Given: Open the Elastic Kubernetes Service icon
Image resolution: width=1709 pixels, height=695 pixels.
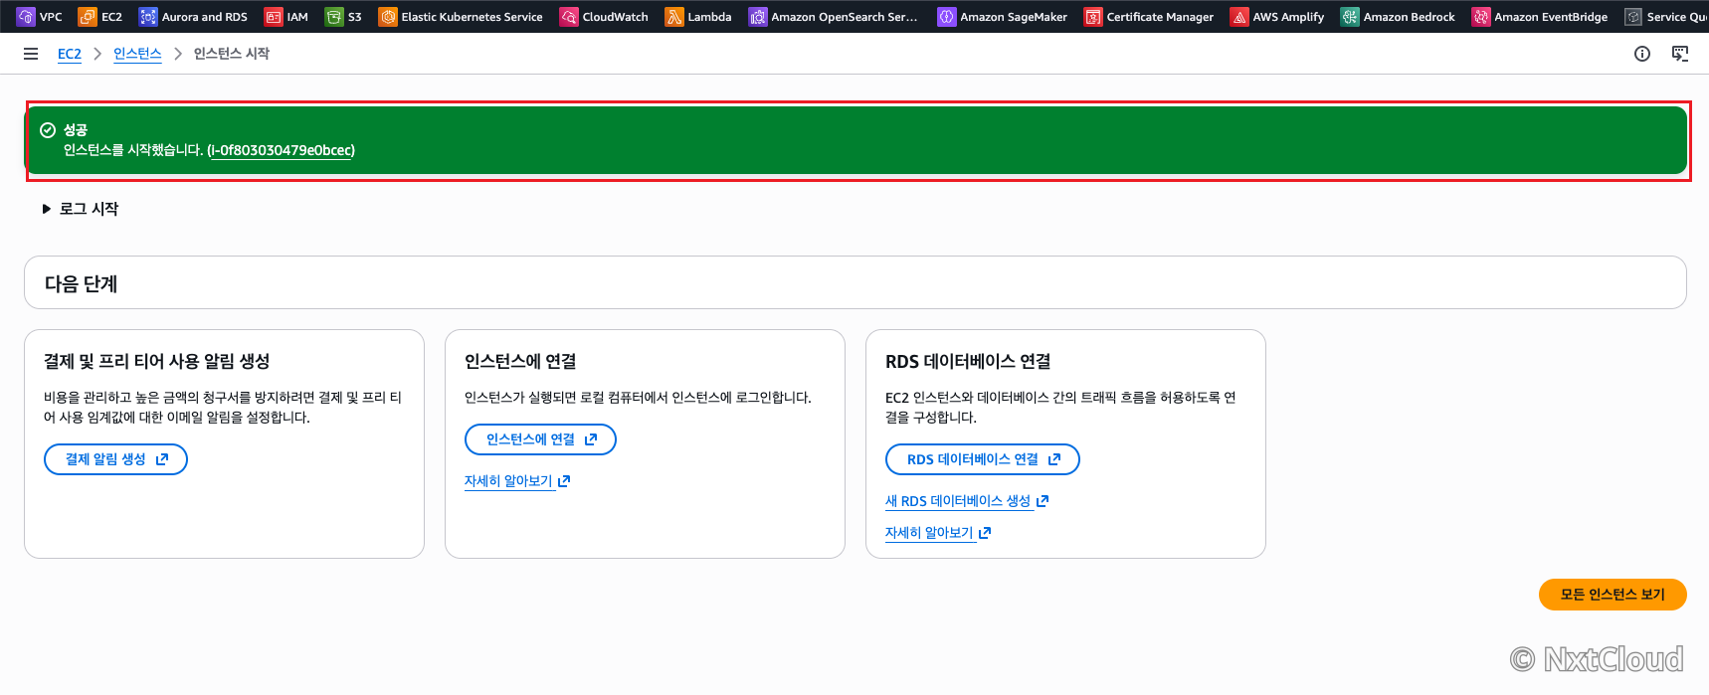Looking at the screenshot, I should point(388,17).
